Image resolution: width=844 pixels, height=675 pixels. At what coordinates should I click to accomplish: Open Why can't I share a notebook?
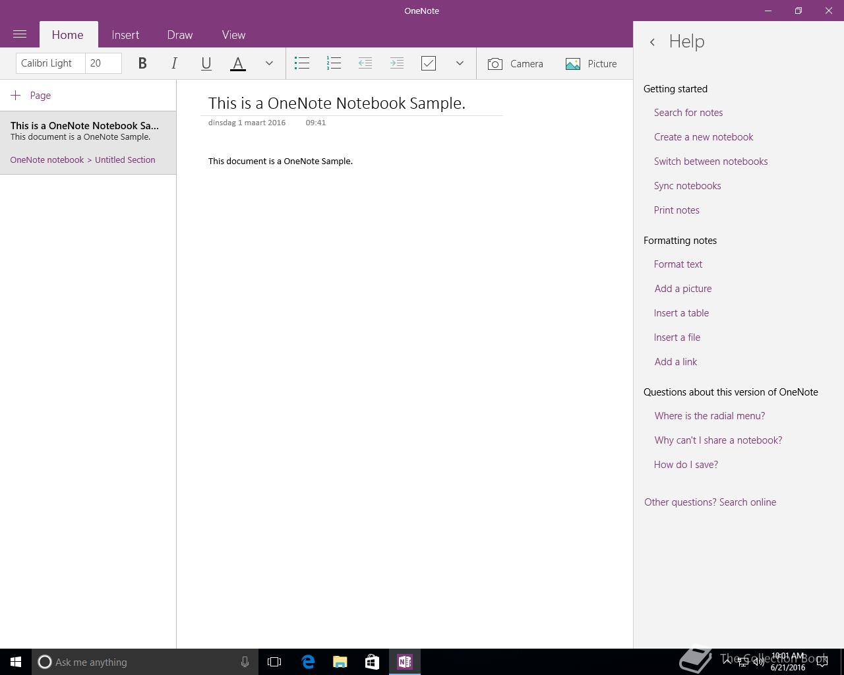click(718, 440)
